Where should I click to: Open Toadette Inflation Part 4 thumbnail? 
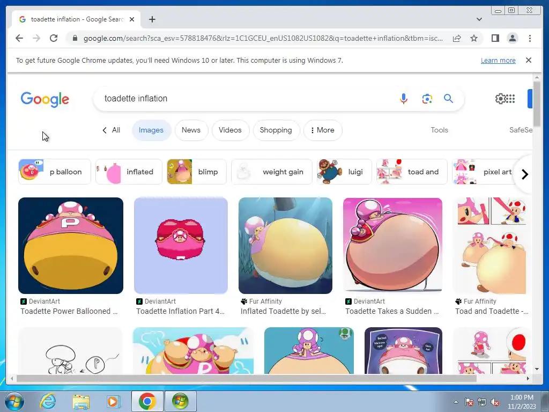[181, 246]
